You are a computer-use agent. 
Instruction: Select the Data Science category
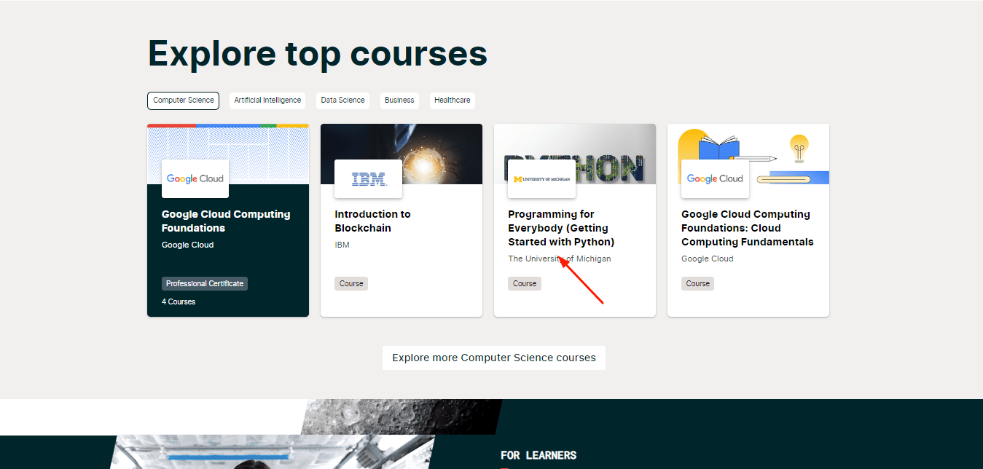342,100
